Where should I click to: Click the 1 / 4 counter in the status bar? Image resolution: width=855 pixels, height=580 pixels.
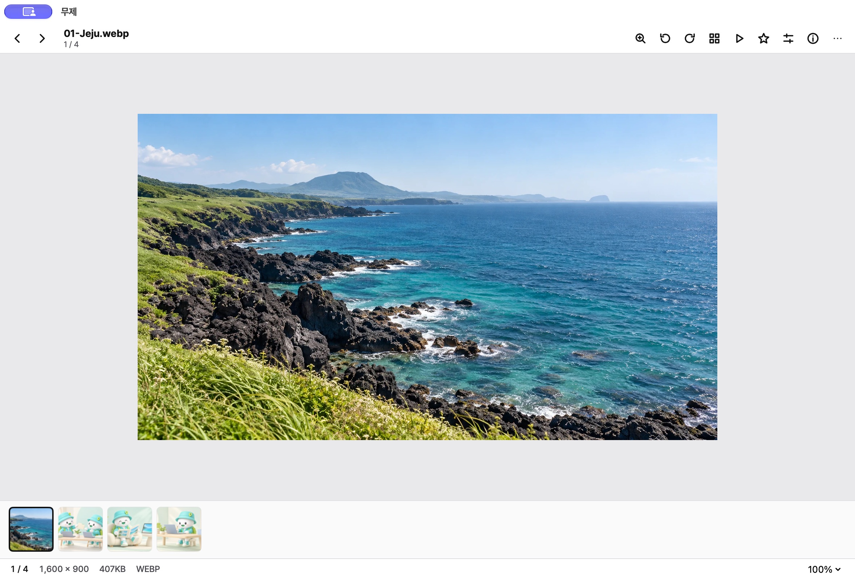click(x=20, y=569)
